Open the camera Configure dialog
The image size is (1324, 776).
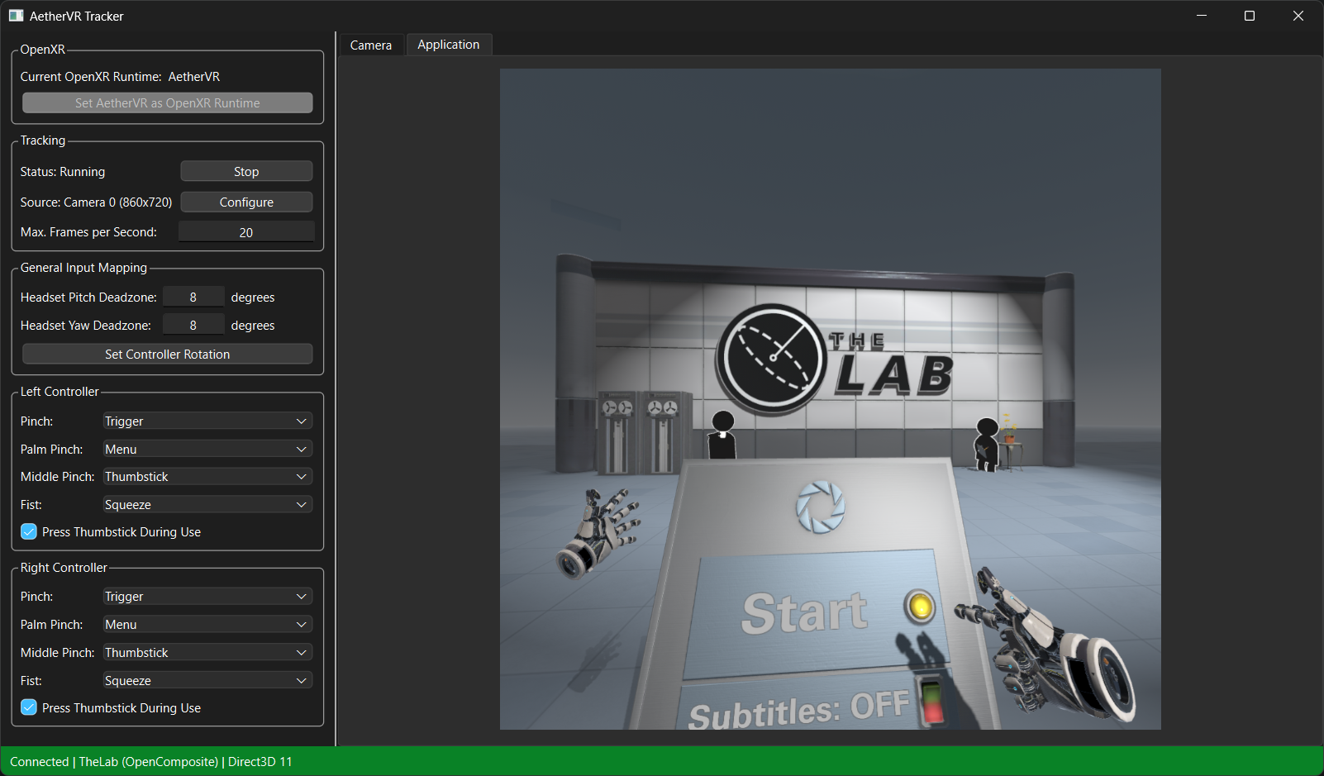click(x=246, y=202)
